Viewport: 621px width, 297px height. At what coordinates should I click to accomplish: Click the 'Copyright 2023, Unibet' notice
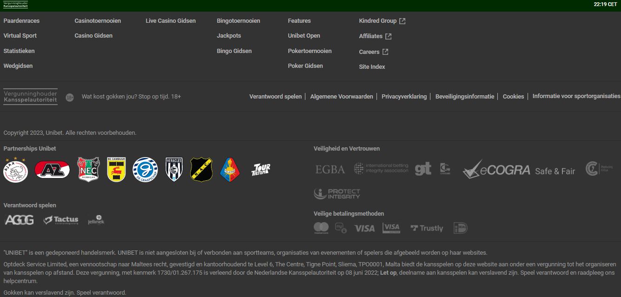[70, 133]
